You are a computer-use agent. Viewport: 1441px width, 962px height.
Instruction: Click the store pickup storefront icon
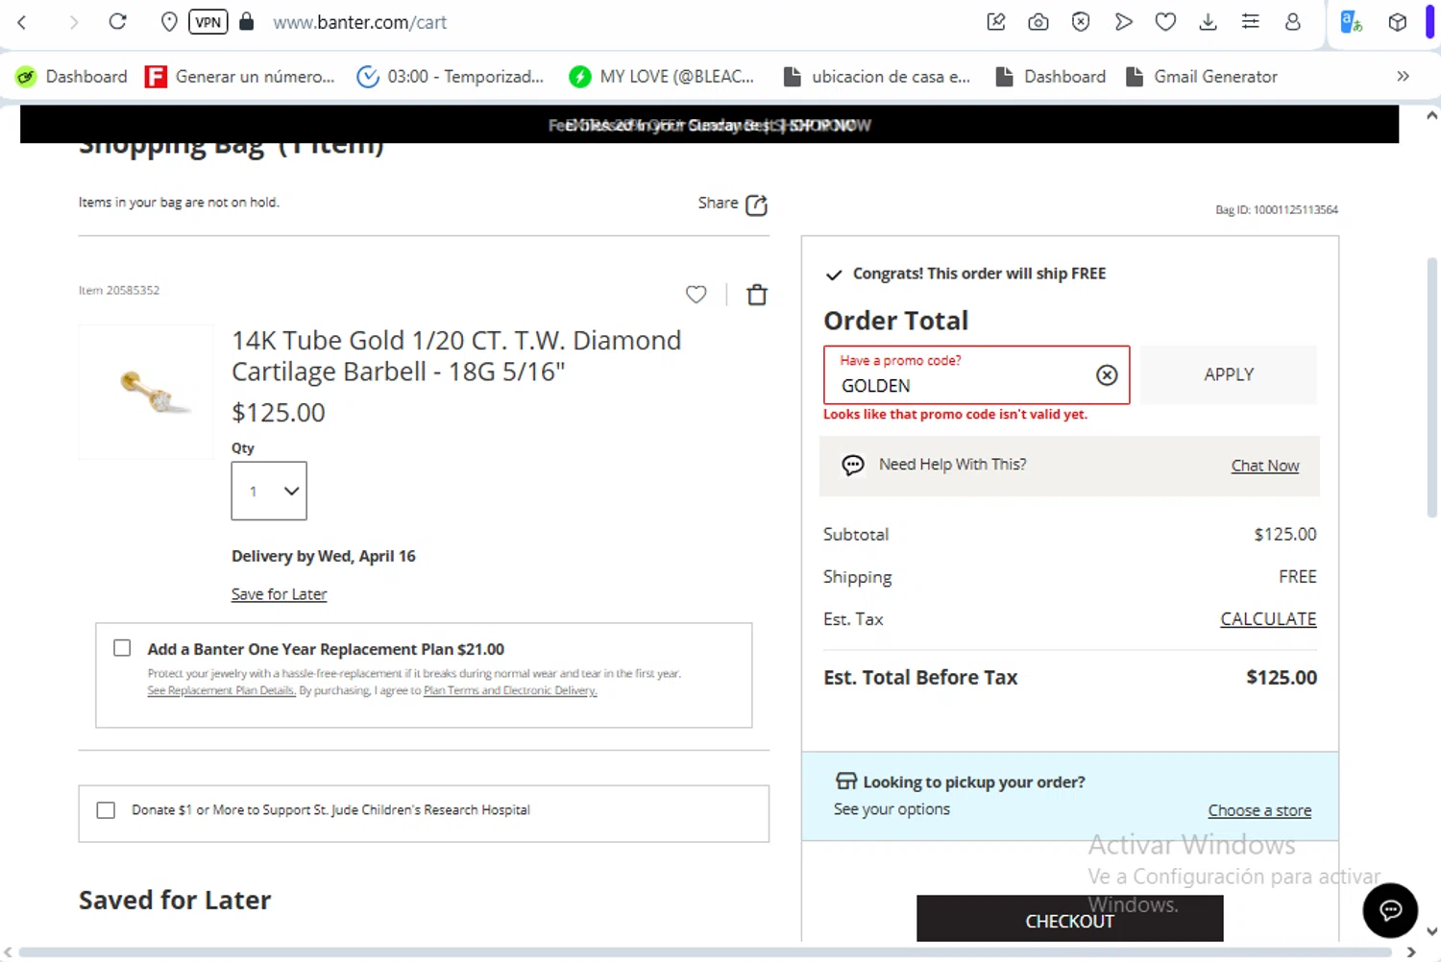coord(846,781)
